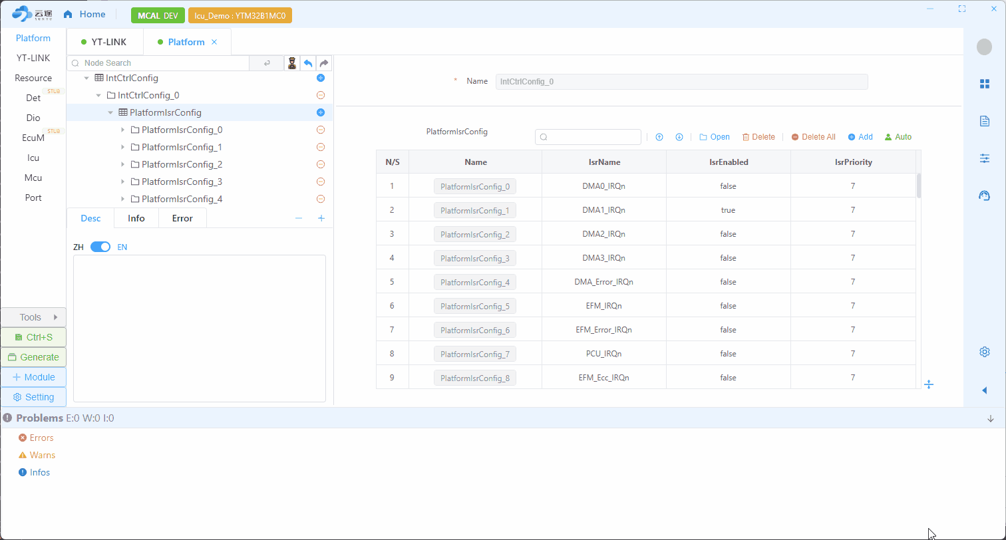Open the gauge dashboard icon in right sidebar
This screenshot has height=540, width=1006.
tap(985, 196)
